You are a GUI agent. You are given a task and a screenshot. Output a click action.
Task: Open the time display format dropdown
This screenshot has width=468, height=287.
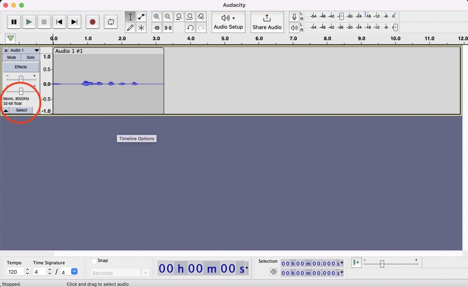[247, 268]
